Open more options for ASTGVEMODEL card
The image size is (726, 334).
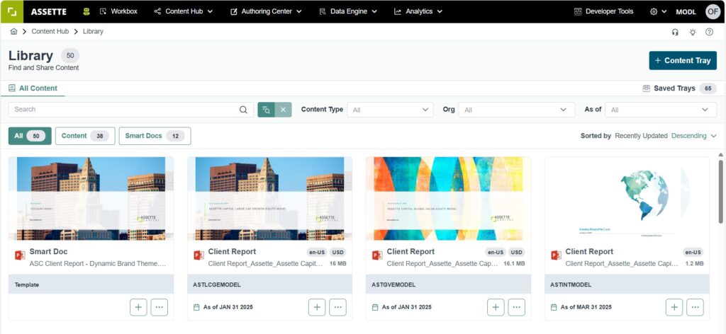pos(517,307)
